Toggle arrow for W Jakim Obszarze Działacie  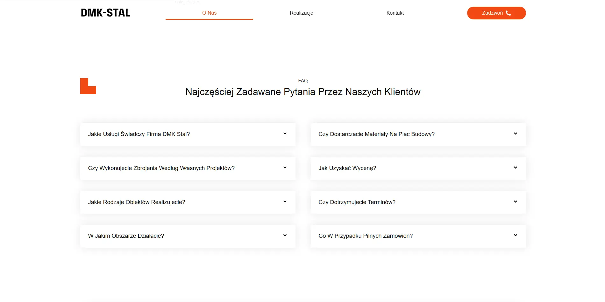click(285, 235)
